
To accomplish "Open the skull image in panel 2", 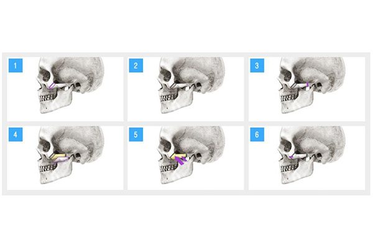I will point(191,85).
